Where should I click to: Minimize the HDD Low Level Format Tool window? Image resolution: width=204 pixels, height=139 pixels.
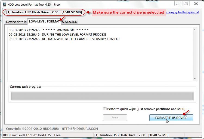178,4
